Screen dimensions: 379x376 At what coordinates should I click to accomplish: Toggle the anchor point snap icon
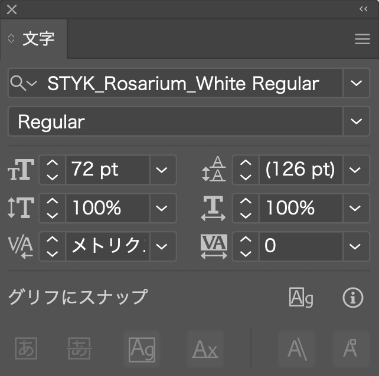tap(351, 349)
